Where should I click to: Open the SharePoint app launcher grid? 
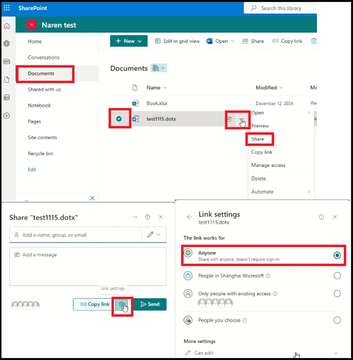pos(7,8)
